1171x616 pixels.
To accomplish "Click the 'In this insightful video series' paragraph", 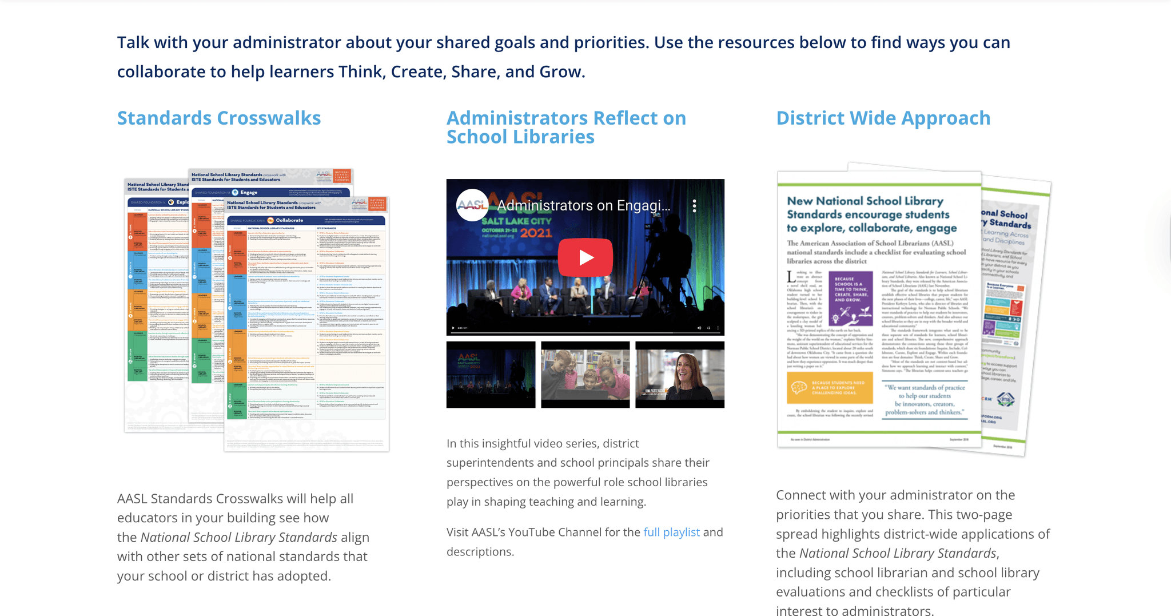I will tap(578, 472).
